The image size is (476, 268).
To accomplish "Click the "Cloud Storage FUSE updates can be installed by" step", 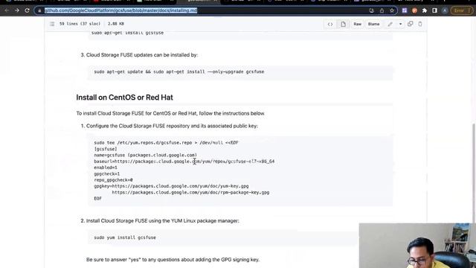I will [142, 55].
